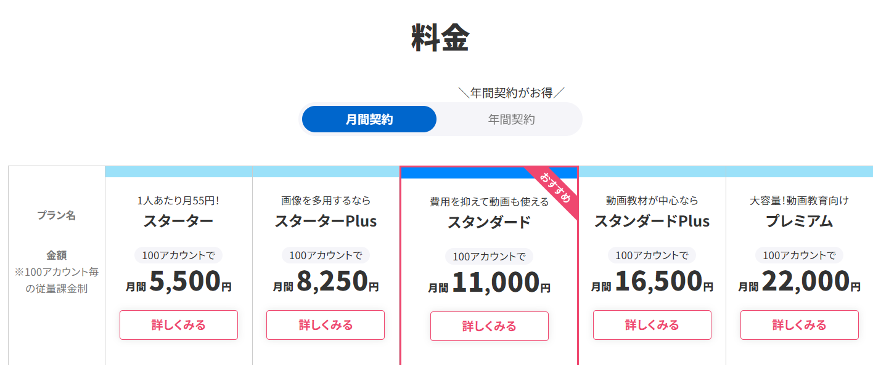Click the スターター plan name heading
The width and height of the screenshot is (873, 365).
[179, 221]
